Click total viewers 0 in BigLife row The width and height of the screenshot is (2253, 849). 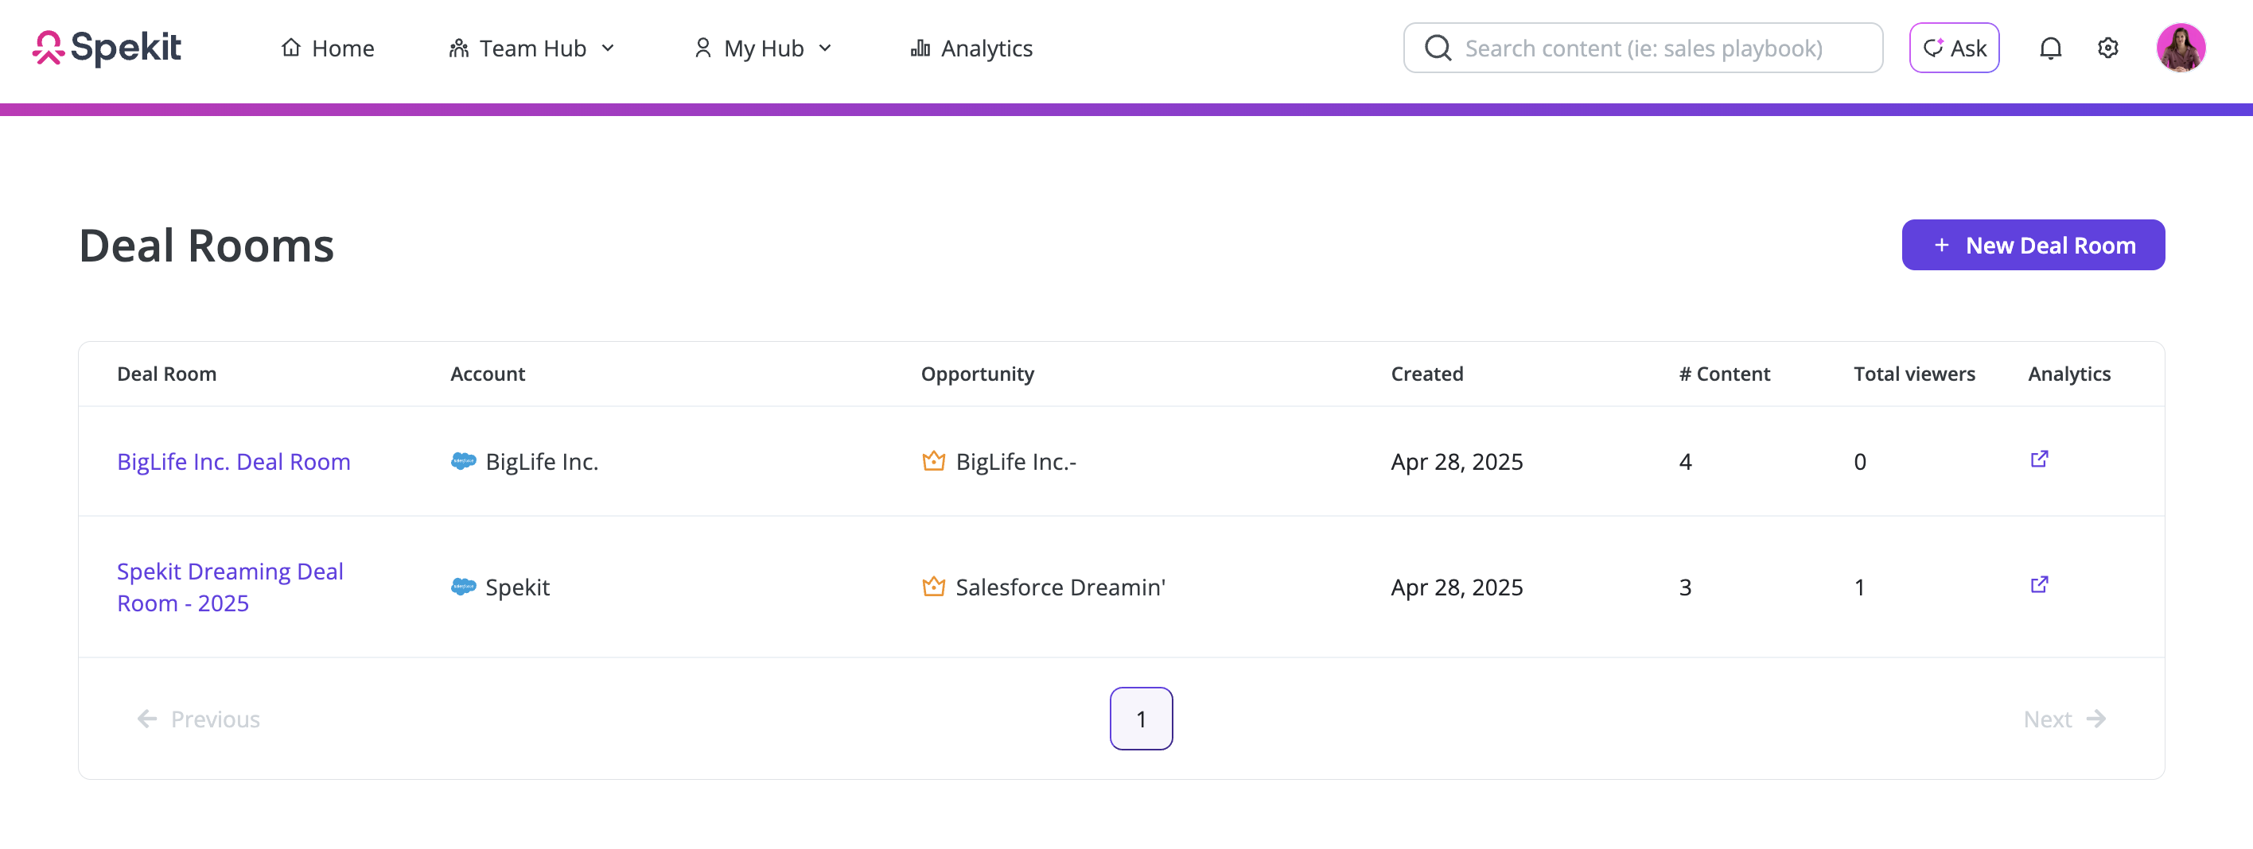[x=1859, y=462]
